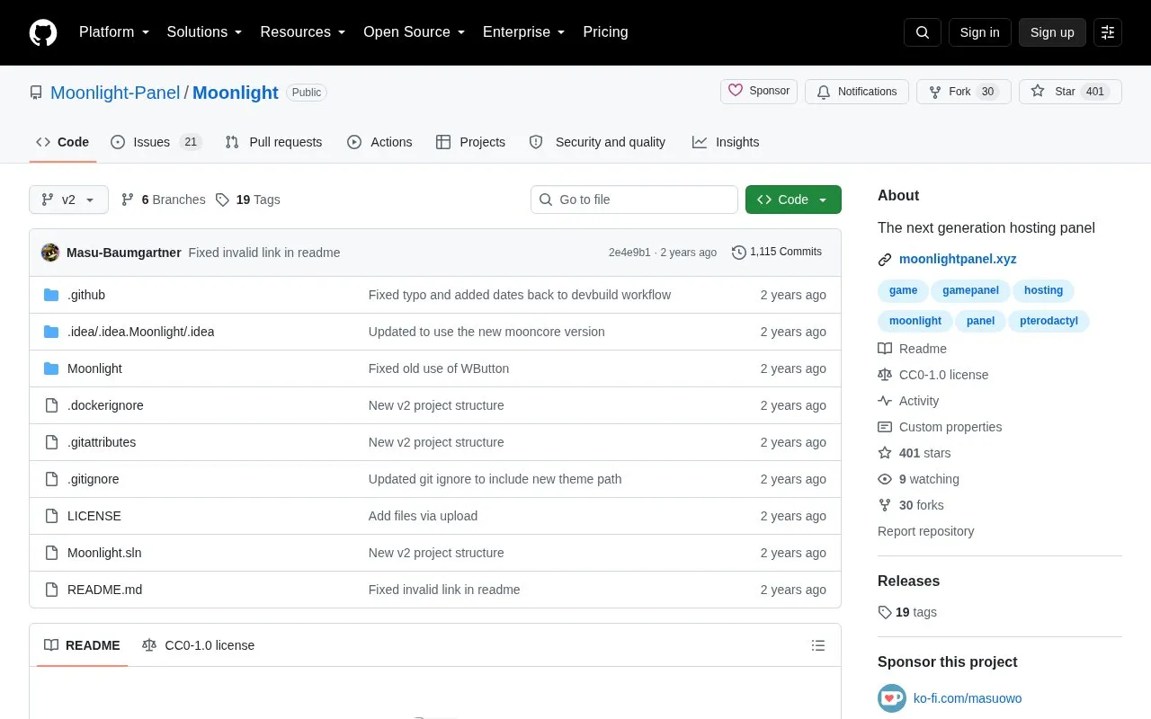Image resolution: width=1151 pixels, height=719 pixels.
Task: Switch to the Actions tab
Action: (x=379, y=142)
